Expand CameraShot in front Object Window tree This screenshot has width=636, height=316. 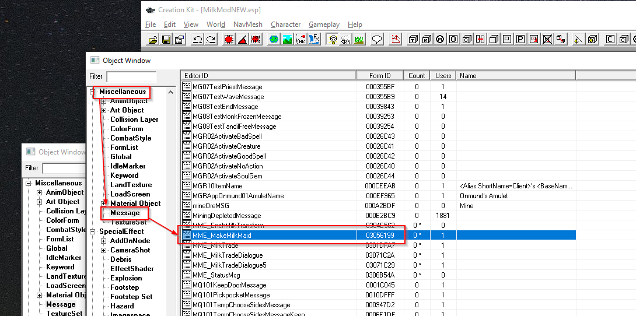(104, 250)
